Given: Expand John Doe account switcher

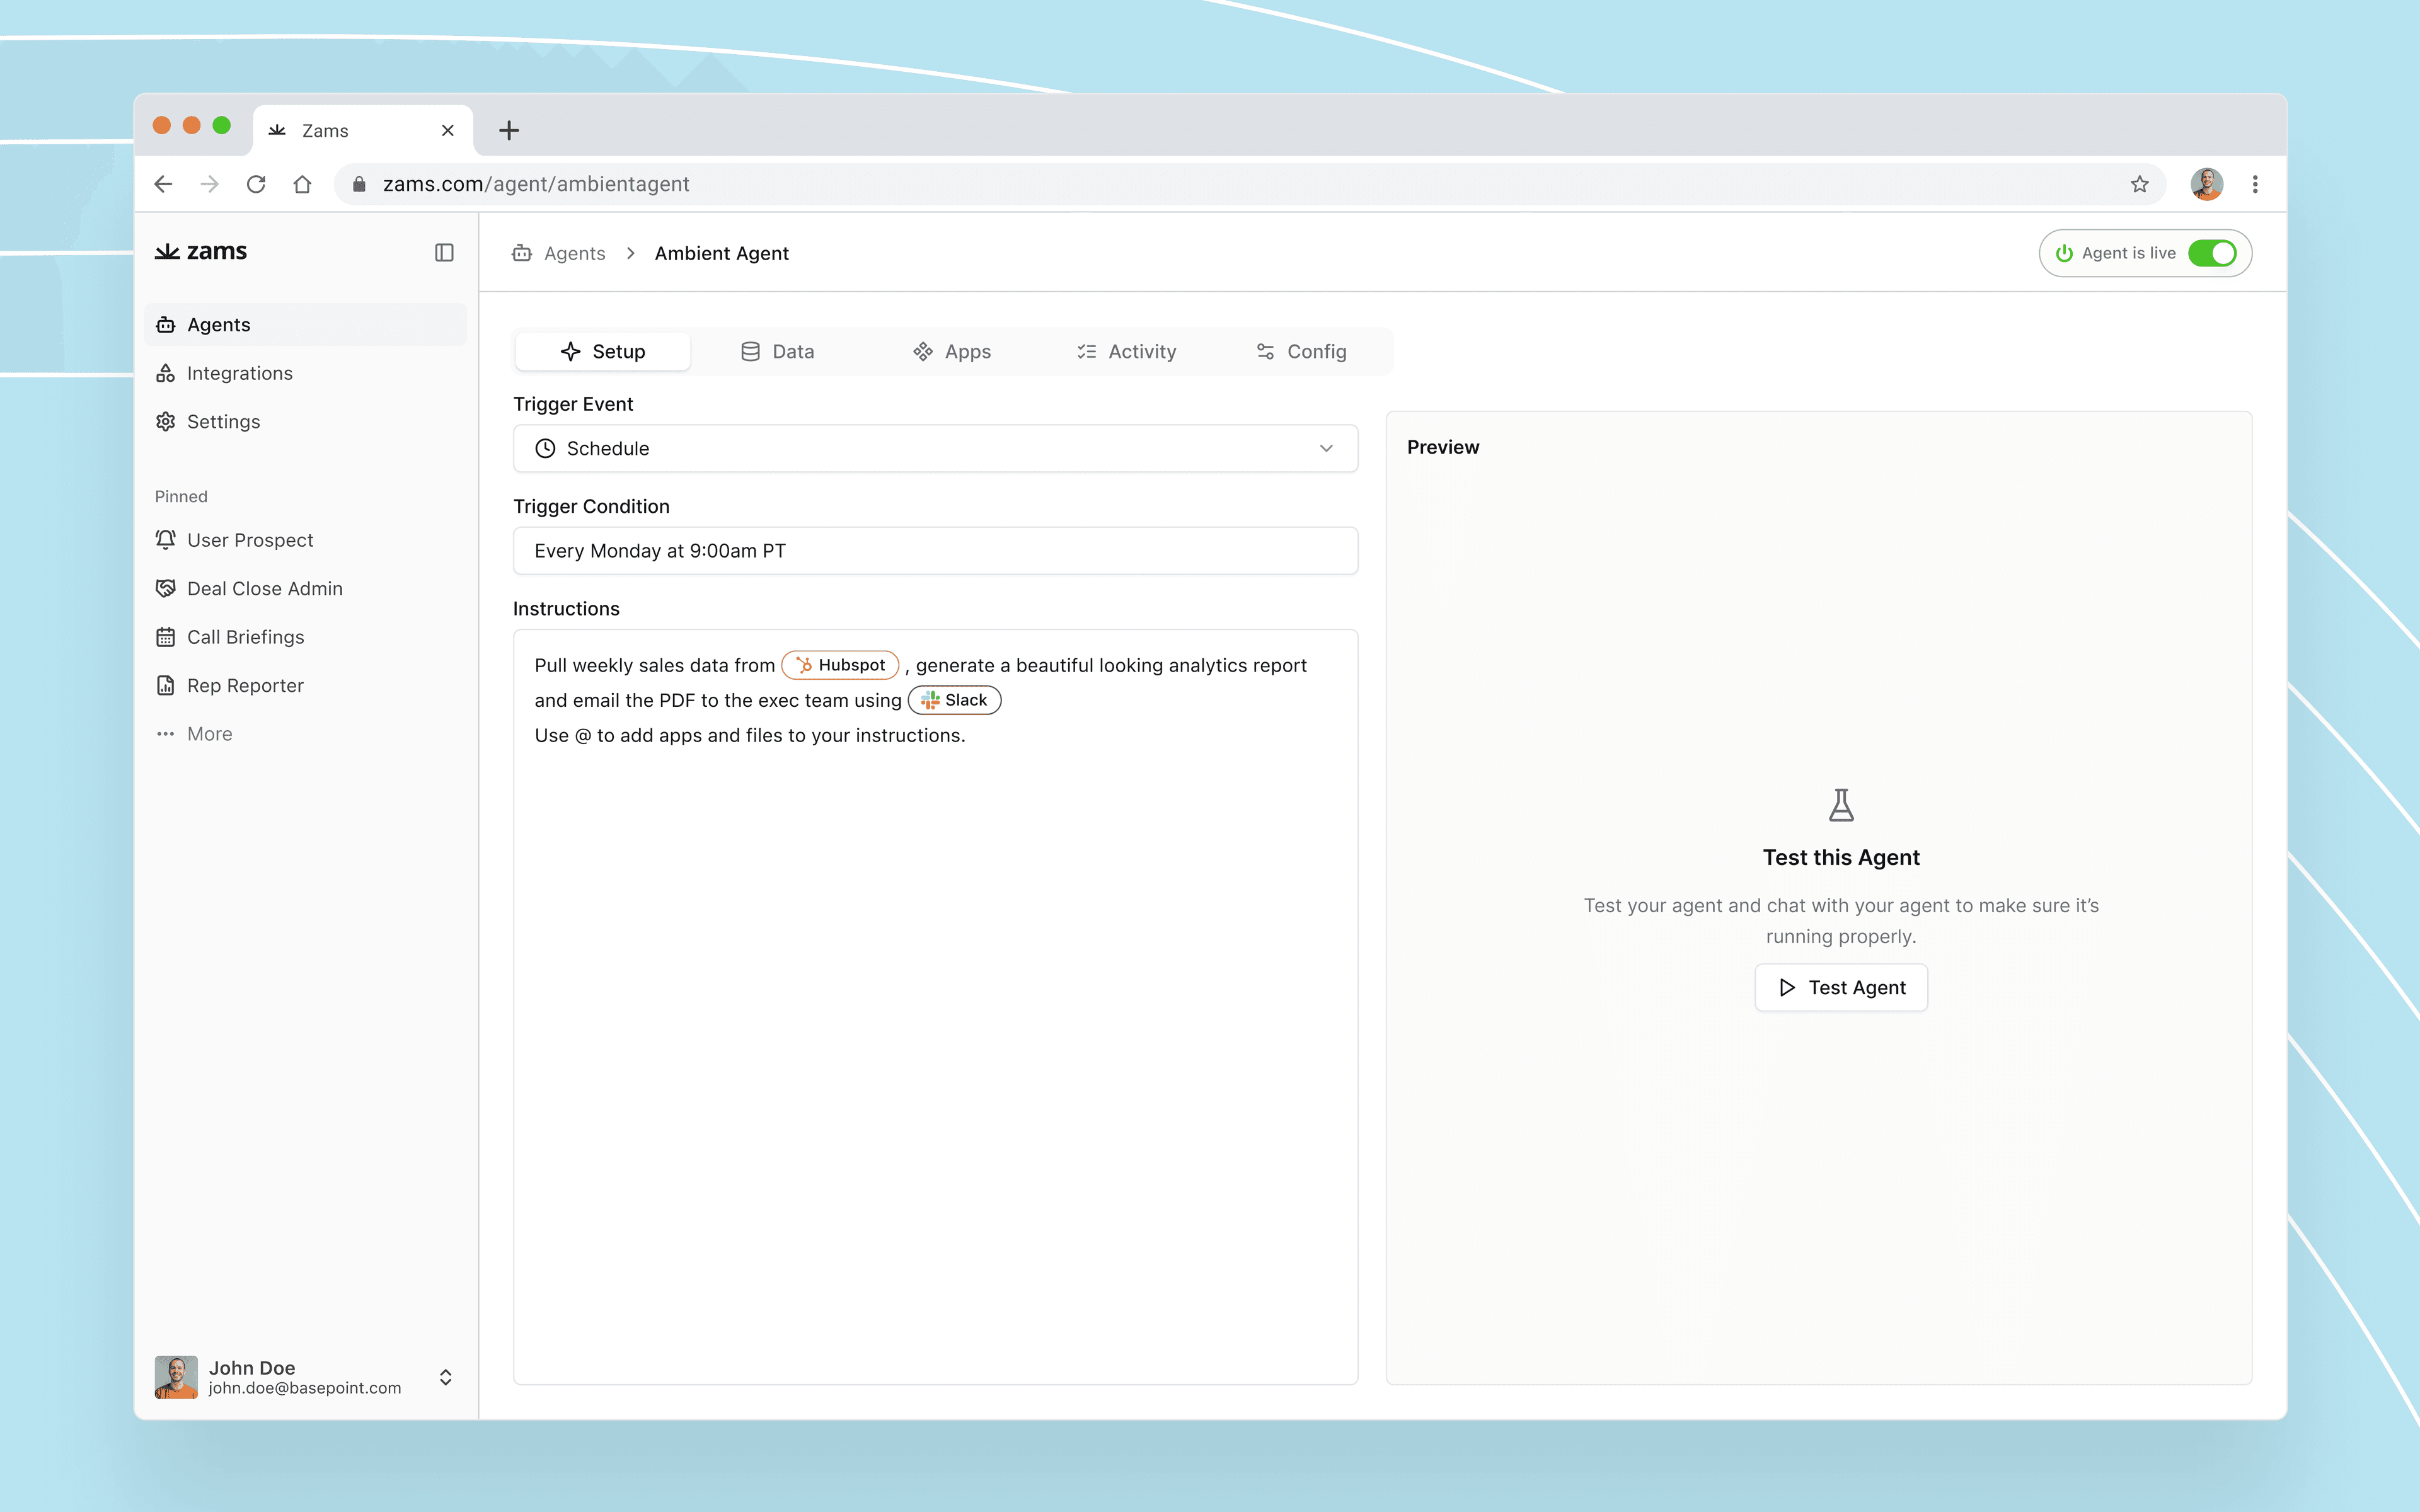Looking at the screenshot, I should click(445, 1377).
